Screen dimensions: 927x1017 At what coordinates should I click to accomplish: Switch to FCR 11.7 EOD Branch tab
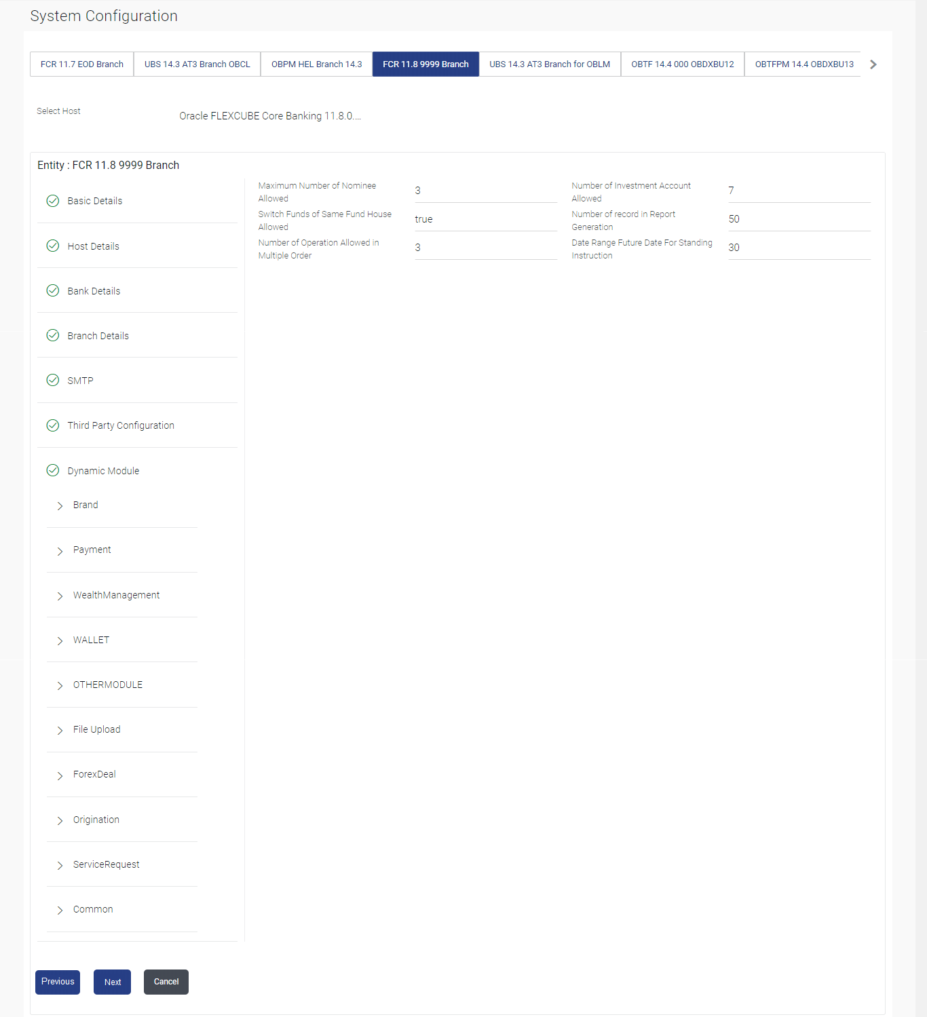(82, 64)
